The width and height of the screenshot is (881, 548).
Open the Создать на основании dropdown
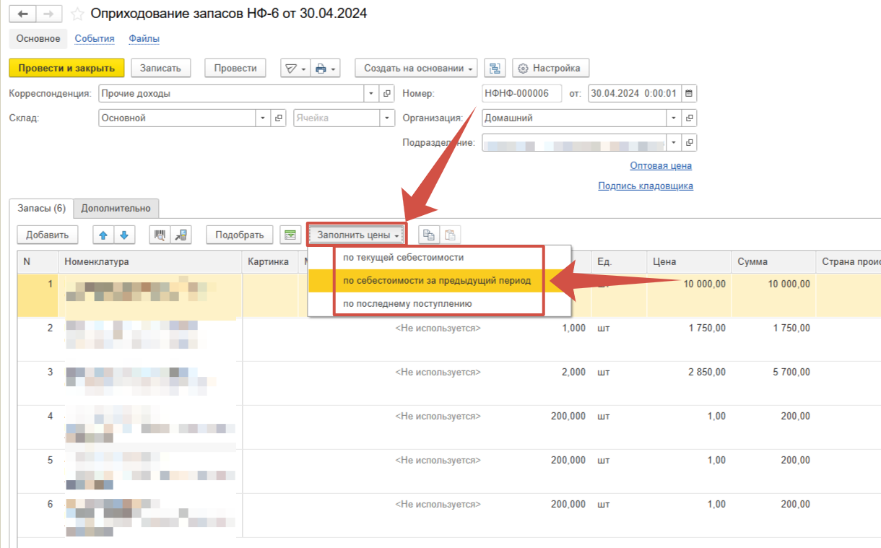click(x=416, y=68)
